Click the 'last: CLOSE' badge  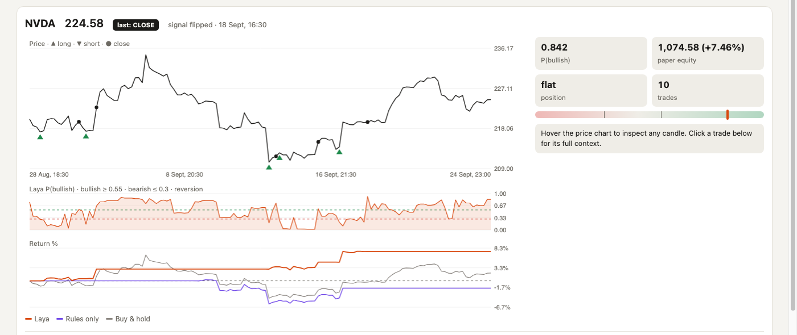135,25
